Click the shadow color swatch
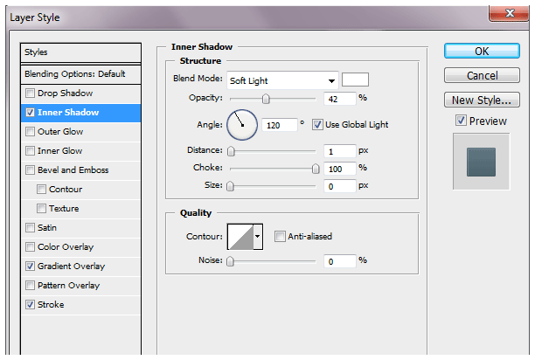The height and width of the screenshot is (360, 535). click(x=355, y=80)
